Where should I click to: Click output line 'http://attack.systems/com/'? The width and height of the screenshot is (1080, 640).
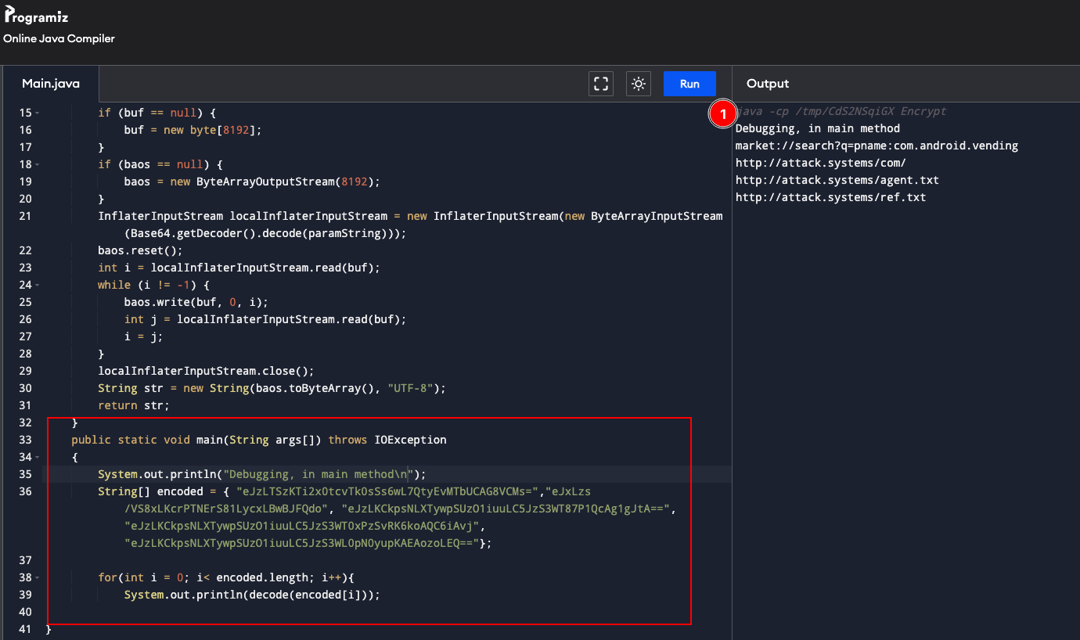pos(821,163)
